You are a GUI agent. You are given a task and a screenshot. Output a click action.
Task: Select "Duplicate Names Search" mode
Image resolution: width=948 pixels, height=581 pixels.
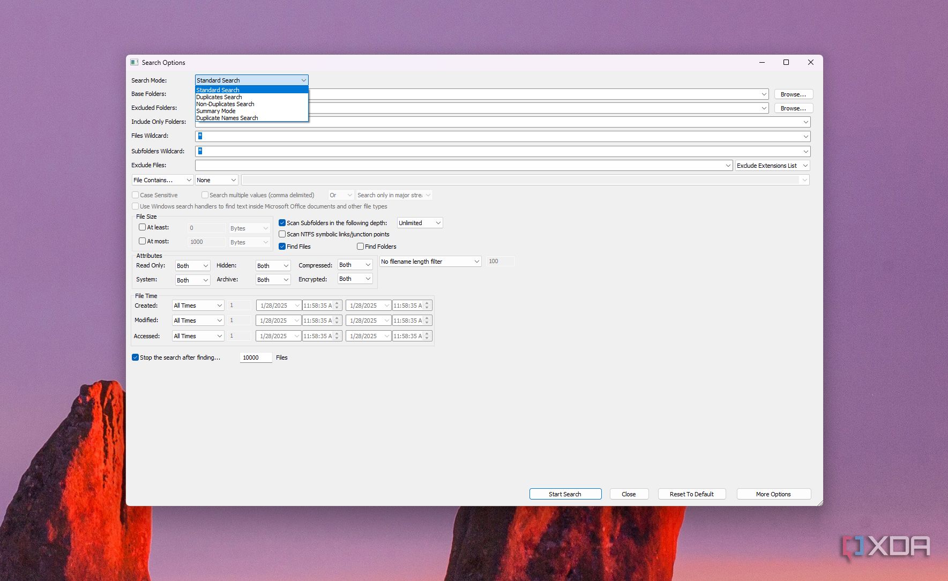pyautogui.click(x=227, y=118)
